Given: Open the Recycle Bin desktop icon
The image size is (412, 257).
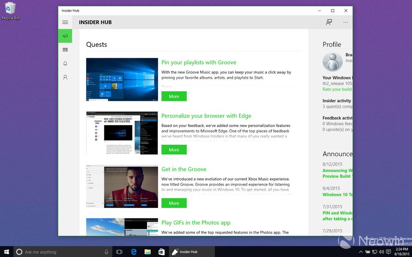Looking at the screenshot, I should click(10, 11).
